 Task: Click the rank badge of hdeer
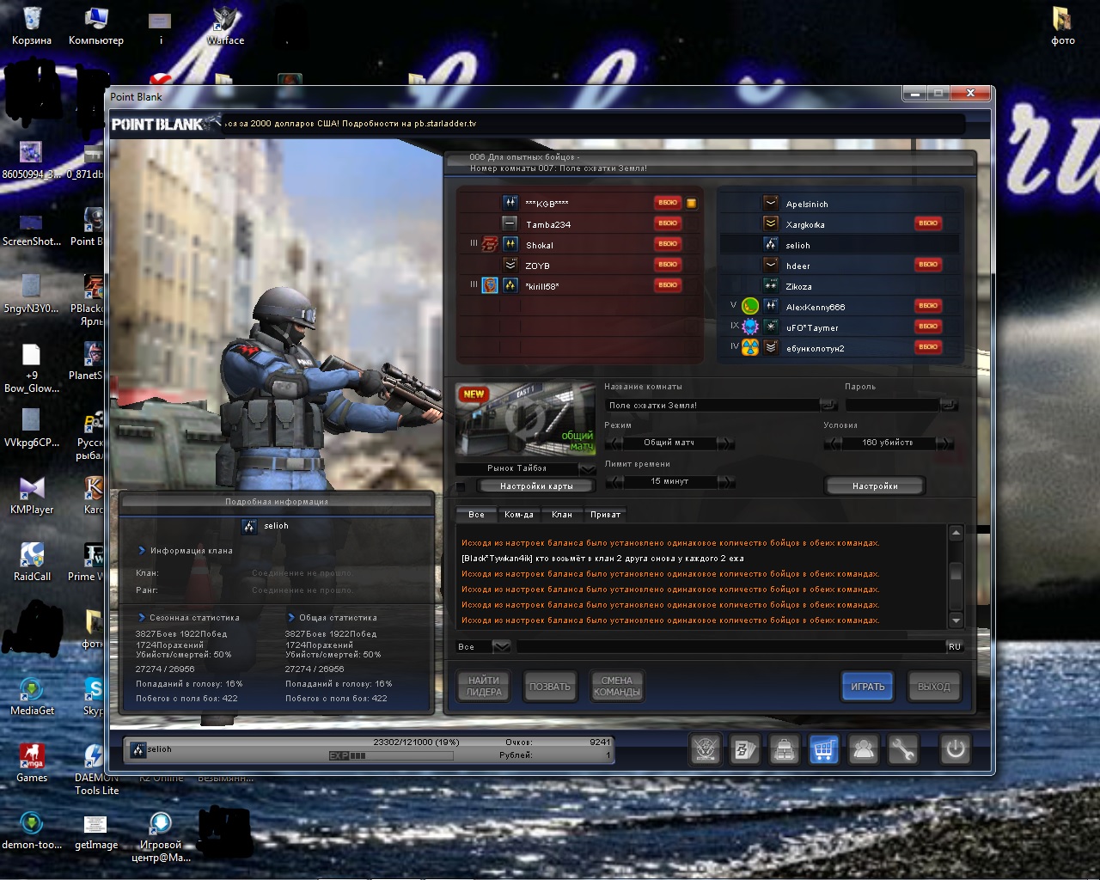pos(771,265)
